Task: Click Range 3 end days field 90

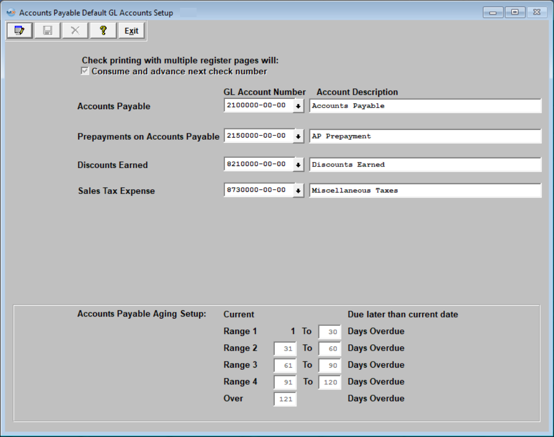Action: pyautogui.click(x=330, y=365)
